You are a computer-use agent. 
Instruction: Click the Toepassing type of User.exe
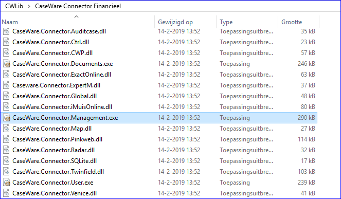click(235, 183)
